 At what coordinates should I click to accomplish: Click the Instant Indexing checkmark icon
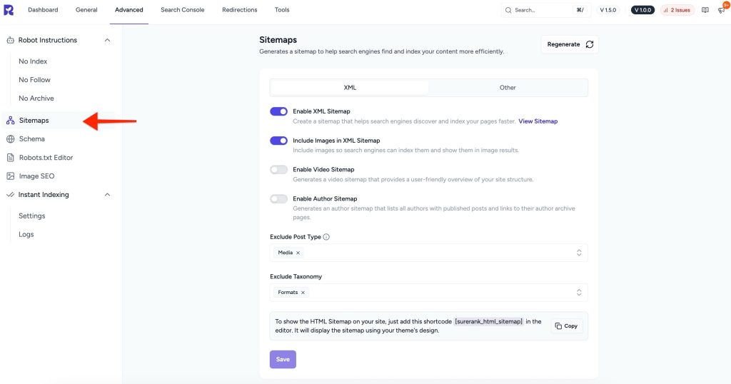[x=10, y=195]
